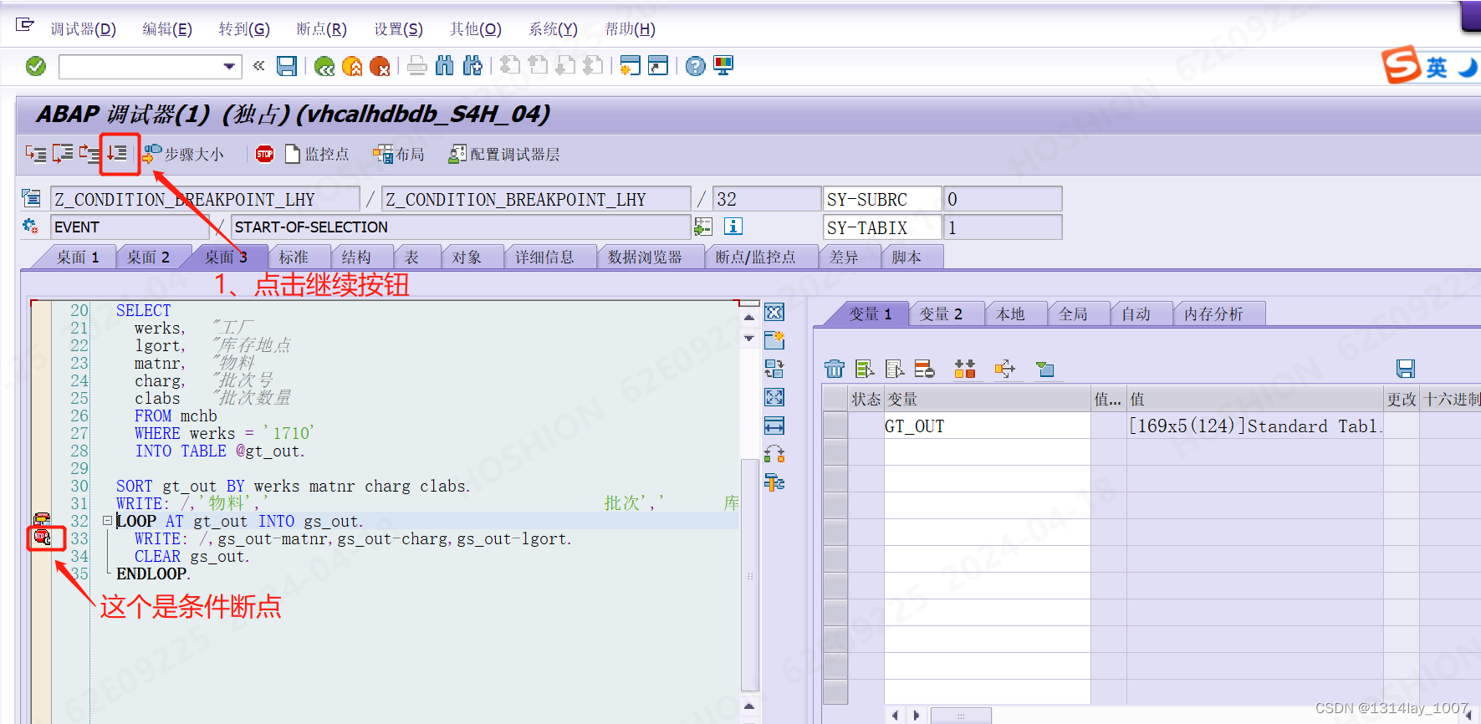This screenshot has height=724, width=1481.
Task: Click the 变量 column header
Action: (x=987, y=399)
